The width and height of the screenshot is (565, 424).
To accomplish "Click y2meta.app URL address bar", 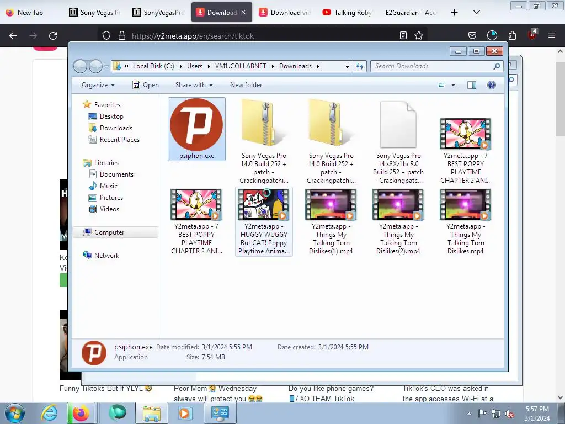I will click(x=263, y=36).
